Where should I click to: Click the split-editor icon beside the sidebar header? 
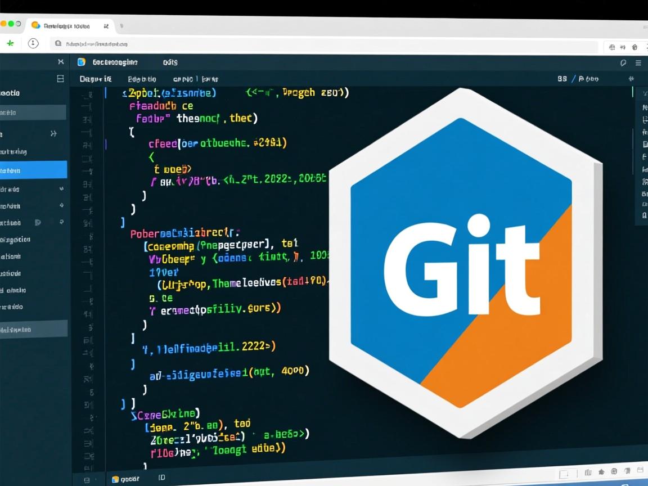(60, 79)
